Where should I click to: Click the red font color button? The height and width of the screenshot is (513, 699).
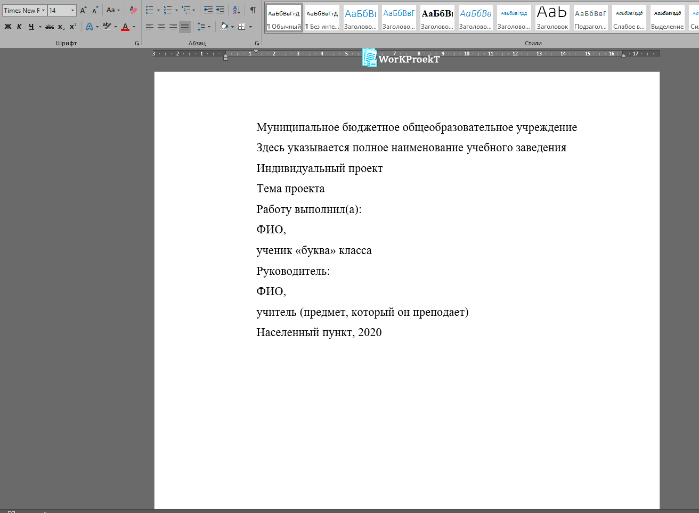125,27
